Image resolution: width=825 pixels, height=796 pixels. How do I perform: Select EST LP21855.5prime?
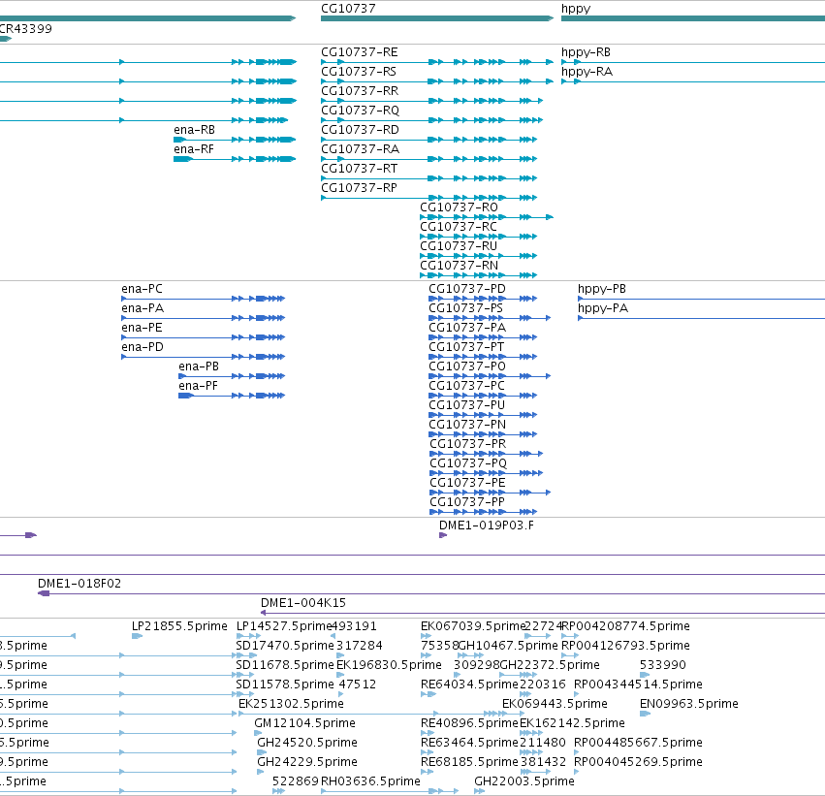[x=179, y=626]
